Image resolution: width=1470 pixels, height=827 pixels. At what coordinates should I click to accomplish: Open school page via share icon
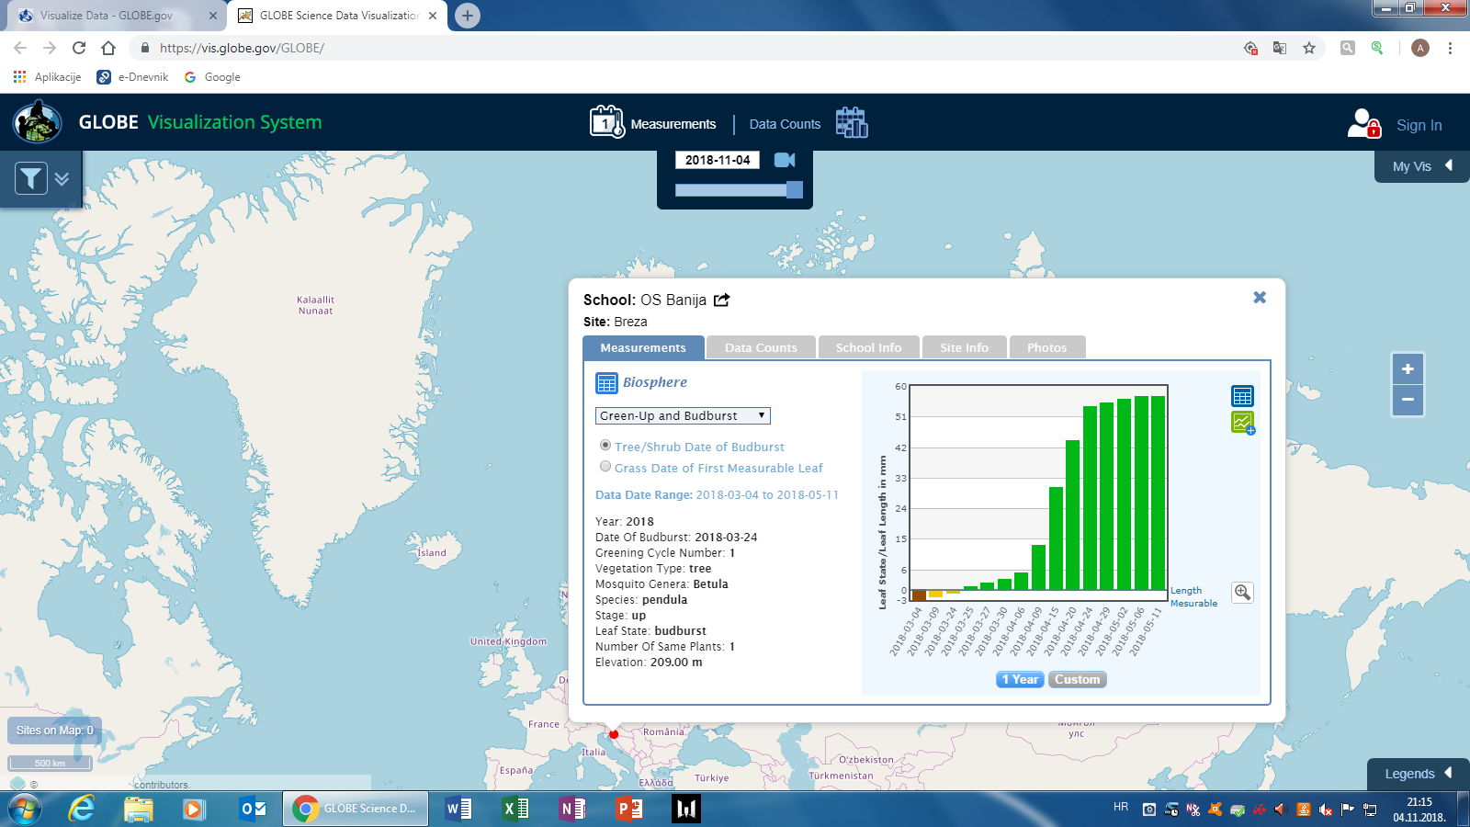[722, 300]
